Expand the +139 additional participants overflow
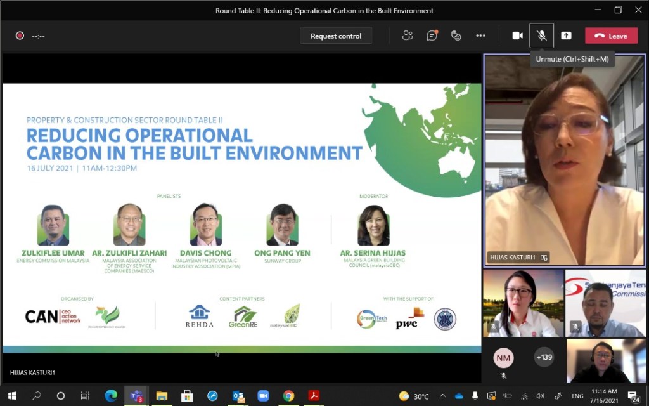649x406 pixels. click(544, 357)
